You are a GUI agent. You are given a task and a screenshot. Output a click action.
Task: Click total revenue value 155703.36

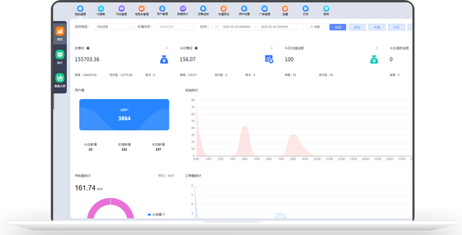[x=87, y=59]
